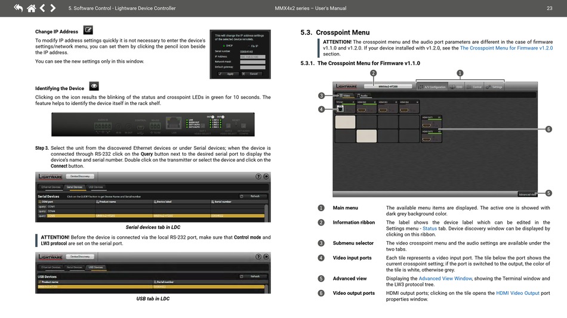Screen dimensions: 567x318
Task: Sort by Serial number in Serial Devices table
Action: (x=238, y=202)
